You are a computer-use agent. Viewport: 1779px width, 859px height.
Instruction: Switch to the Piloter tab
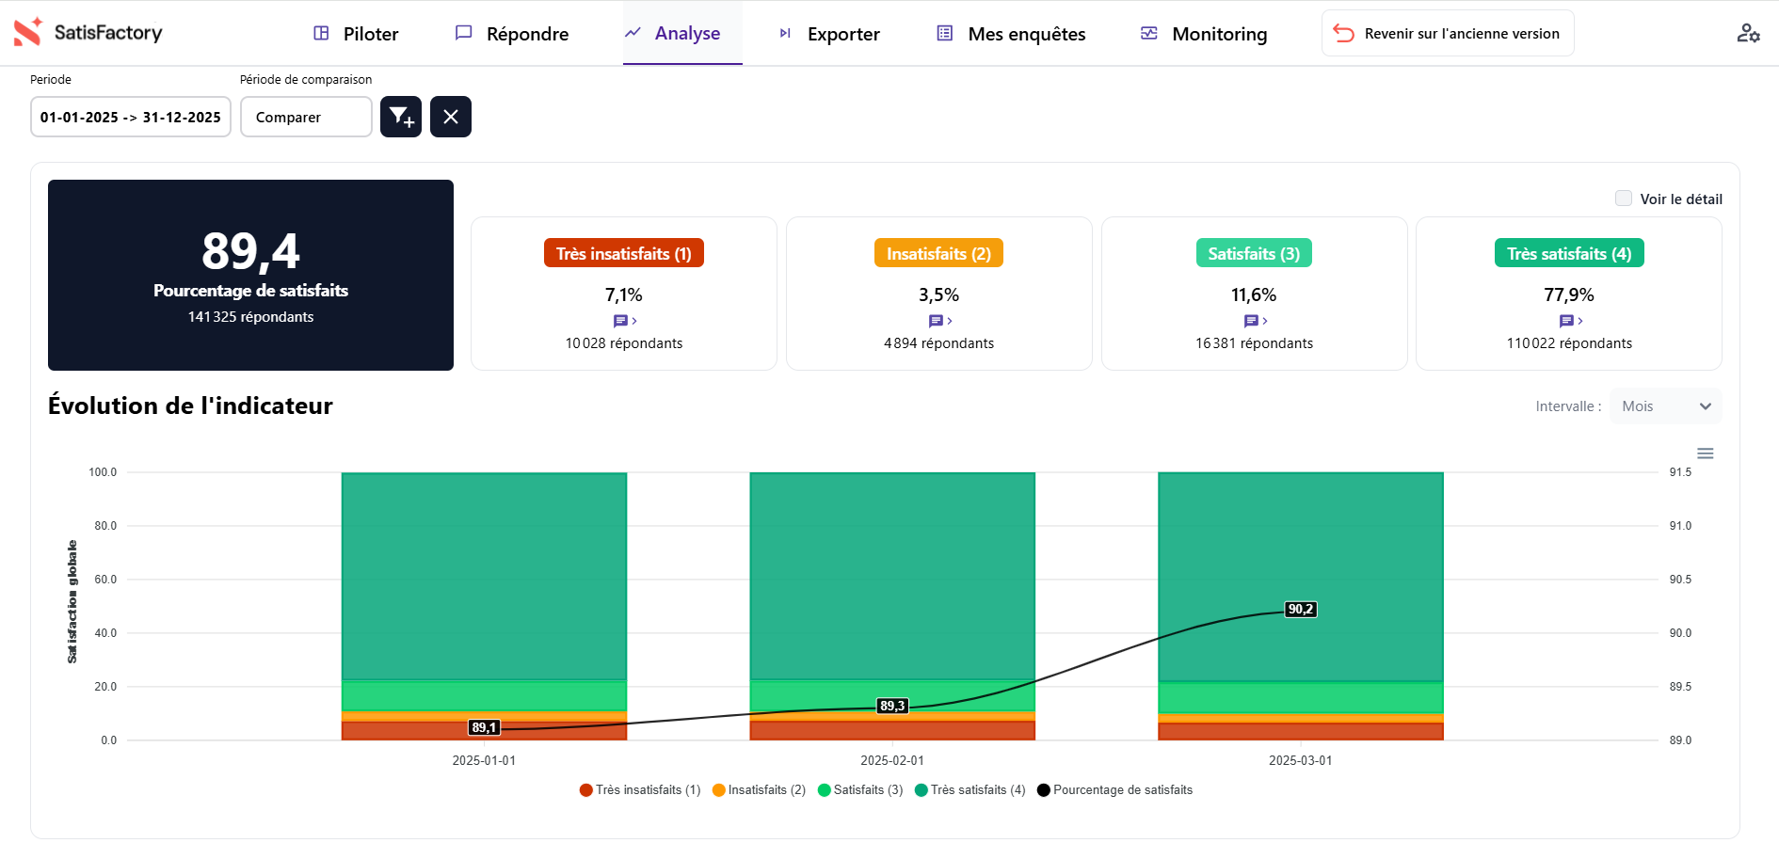pyautogui.click(x=356, y=34)
